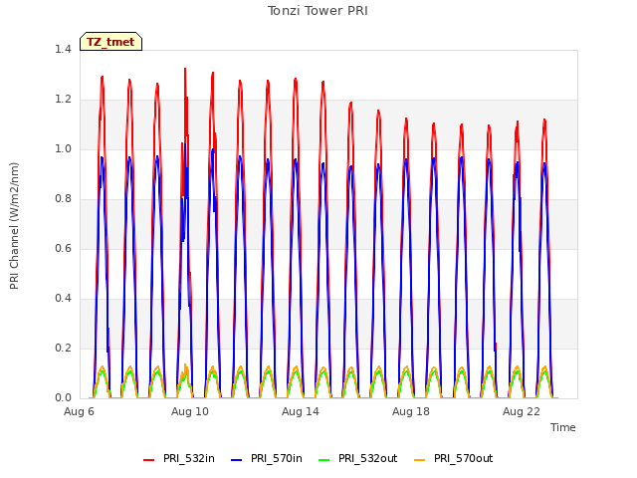Click the TZ_tmet annotation label

pos(110,42)
